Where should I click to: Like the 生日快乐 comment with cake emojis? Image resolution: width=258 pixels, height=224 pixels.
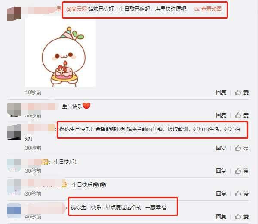242,194
